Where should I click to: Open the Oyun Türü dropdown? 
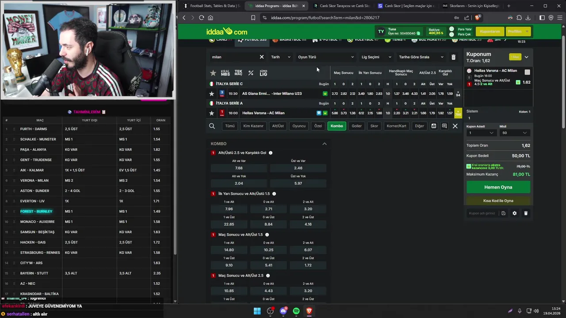[x=326, y=57]
